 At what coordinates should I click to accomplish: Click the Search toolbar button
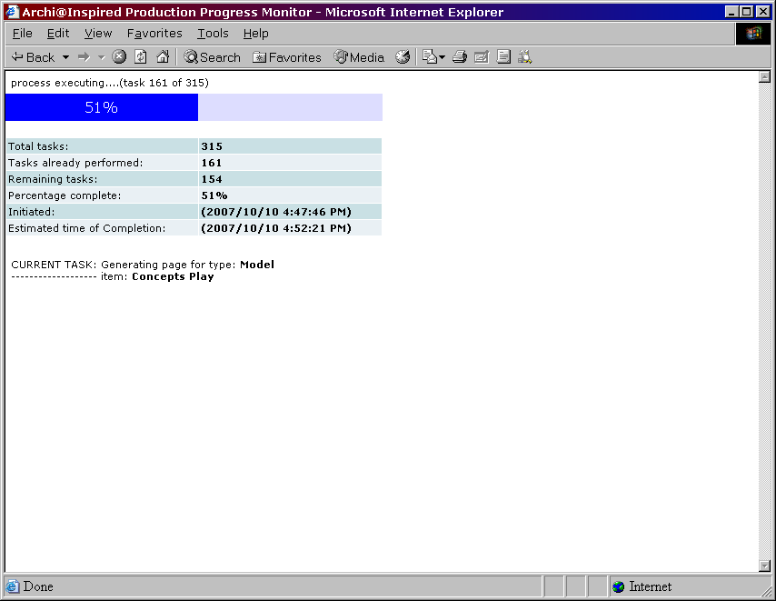[212, 57]
